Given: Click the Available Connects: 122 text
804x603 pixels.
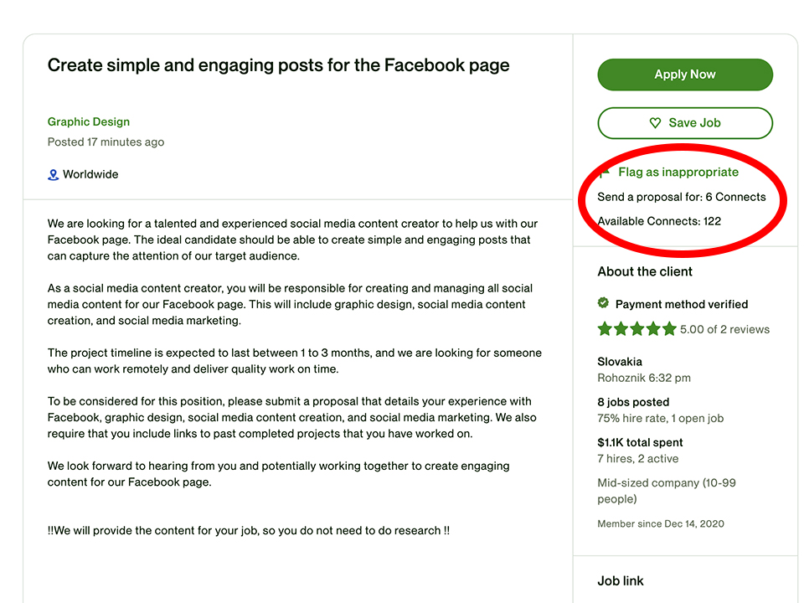Looking at the screenshot, I should (x=659, y=221).
